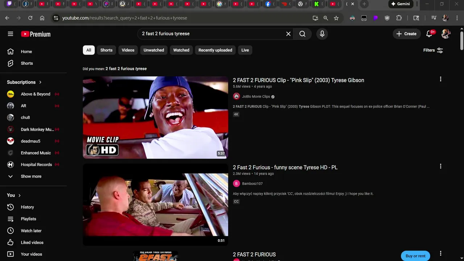Click the browser address bar URL
464x261 pixels.
[125, 18]
